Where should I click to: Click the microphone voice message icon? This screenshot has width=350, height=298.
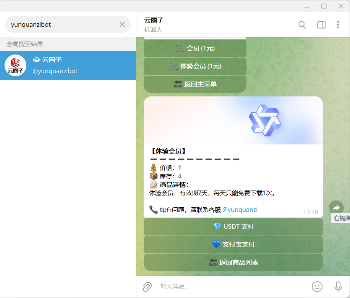[337, 287]
